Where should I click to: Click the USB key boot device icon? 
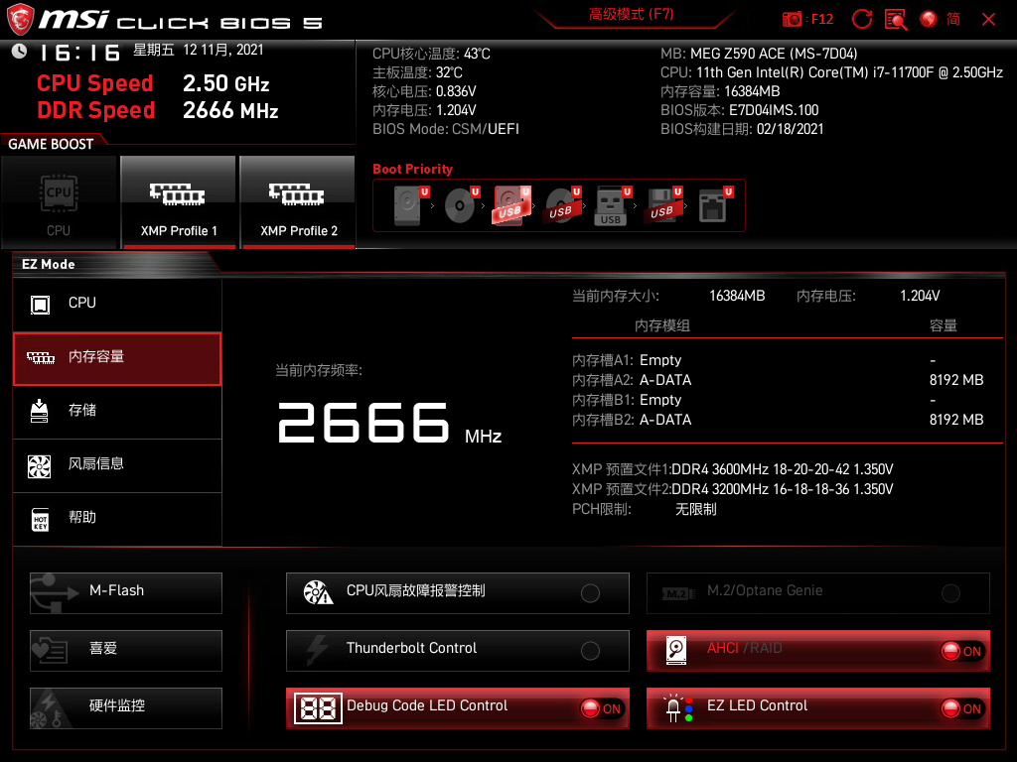[611, 205]
